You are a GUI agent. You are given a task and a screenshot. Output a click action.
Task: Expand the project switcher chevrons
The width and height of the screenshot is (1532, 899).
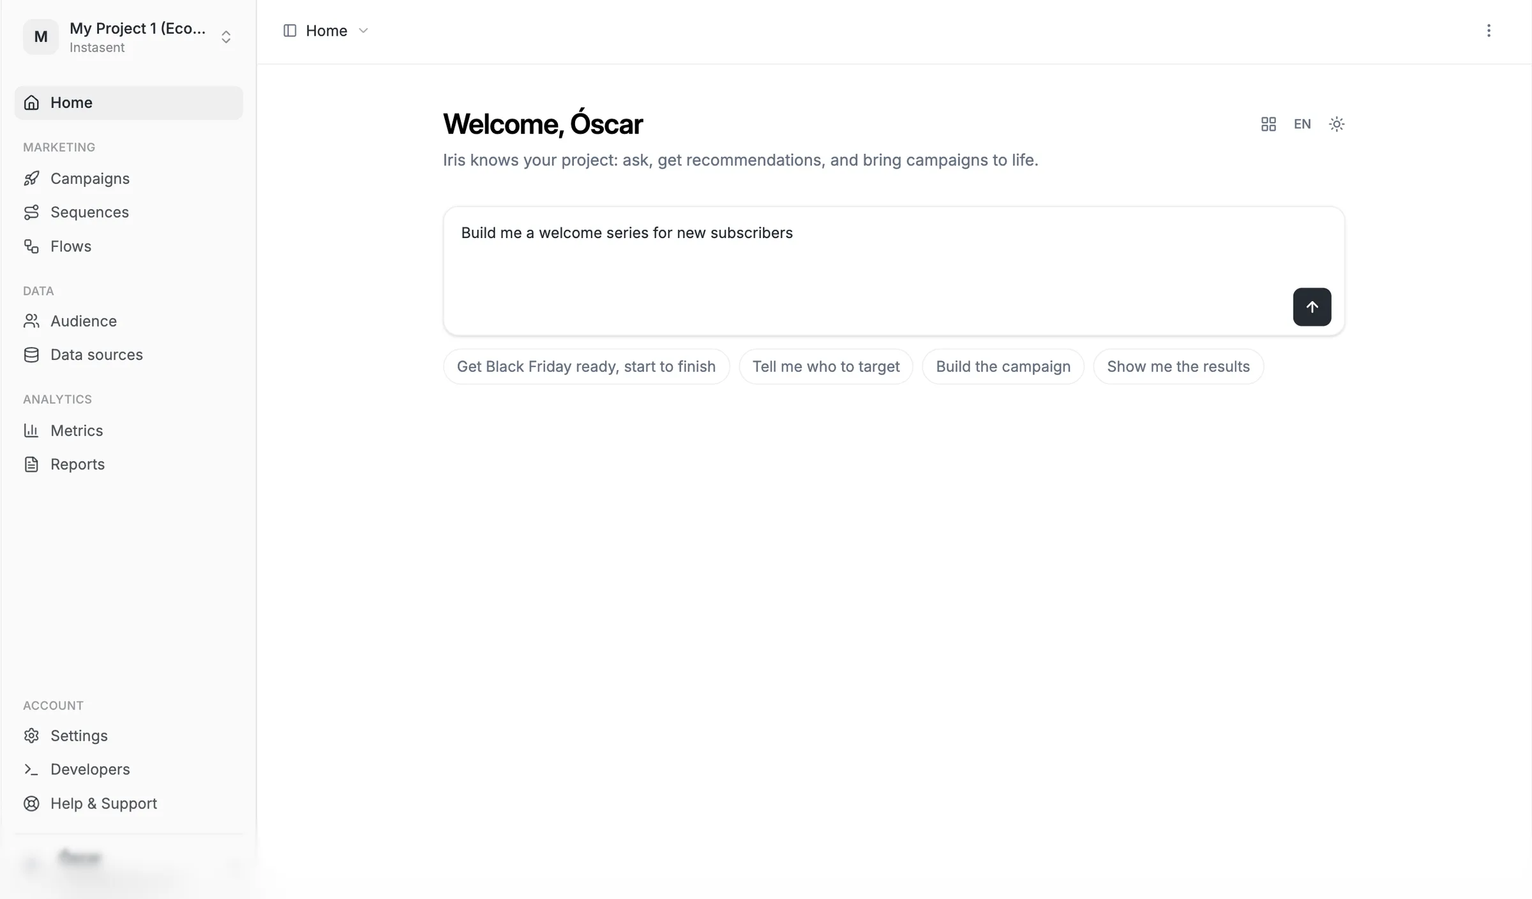coord(226,37)
